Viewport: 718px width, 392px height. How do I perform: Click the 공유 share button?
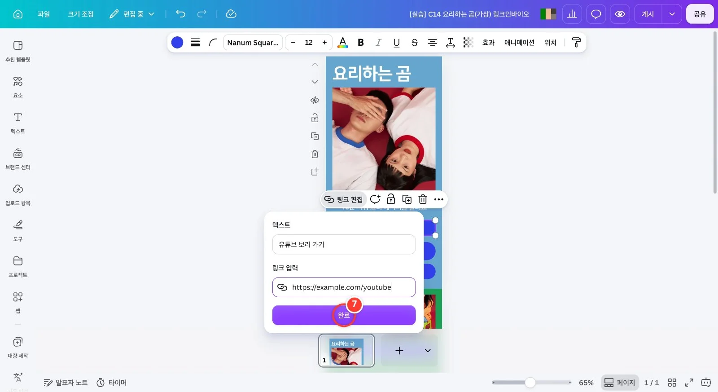tap(700, 14)
